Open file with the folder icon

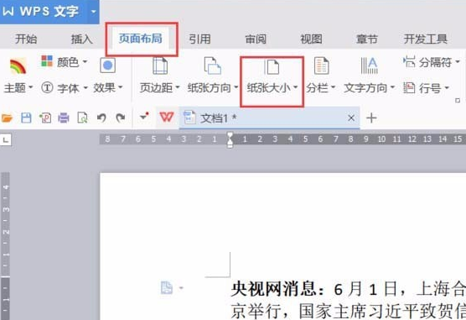coord(7,118)
